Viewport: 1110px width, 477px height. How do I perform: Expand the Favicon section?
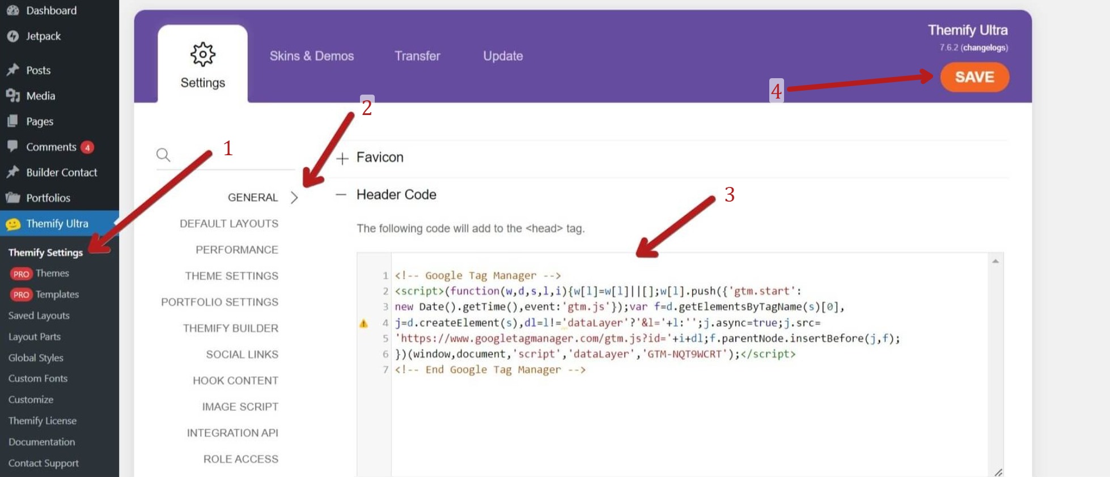click(x=342, y=159)
